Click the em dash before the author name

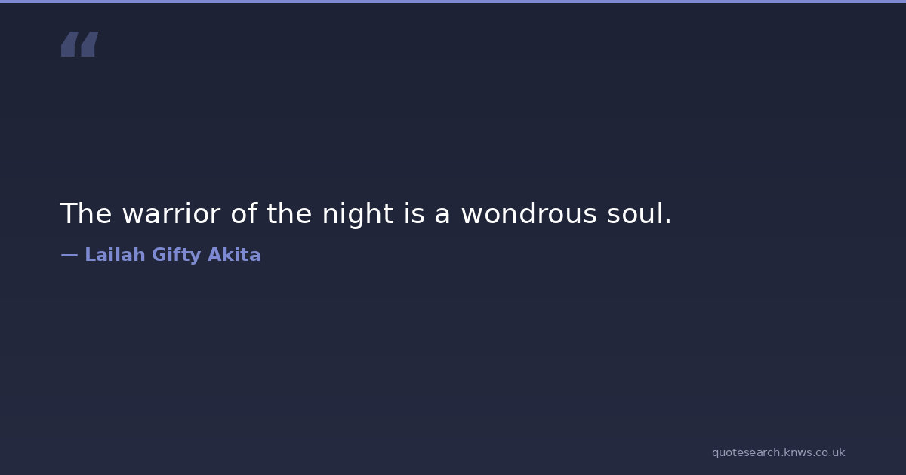pyautogui.click(x=69, y=256)
